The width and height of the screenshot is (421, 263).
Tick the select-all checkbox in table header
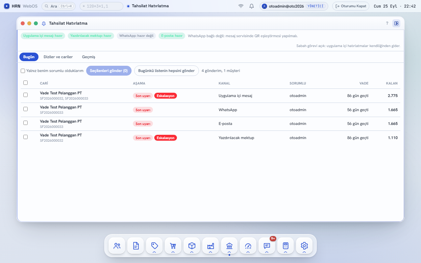(25, 83)
